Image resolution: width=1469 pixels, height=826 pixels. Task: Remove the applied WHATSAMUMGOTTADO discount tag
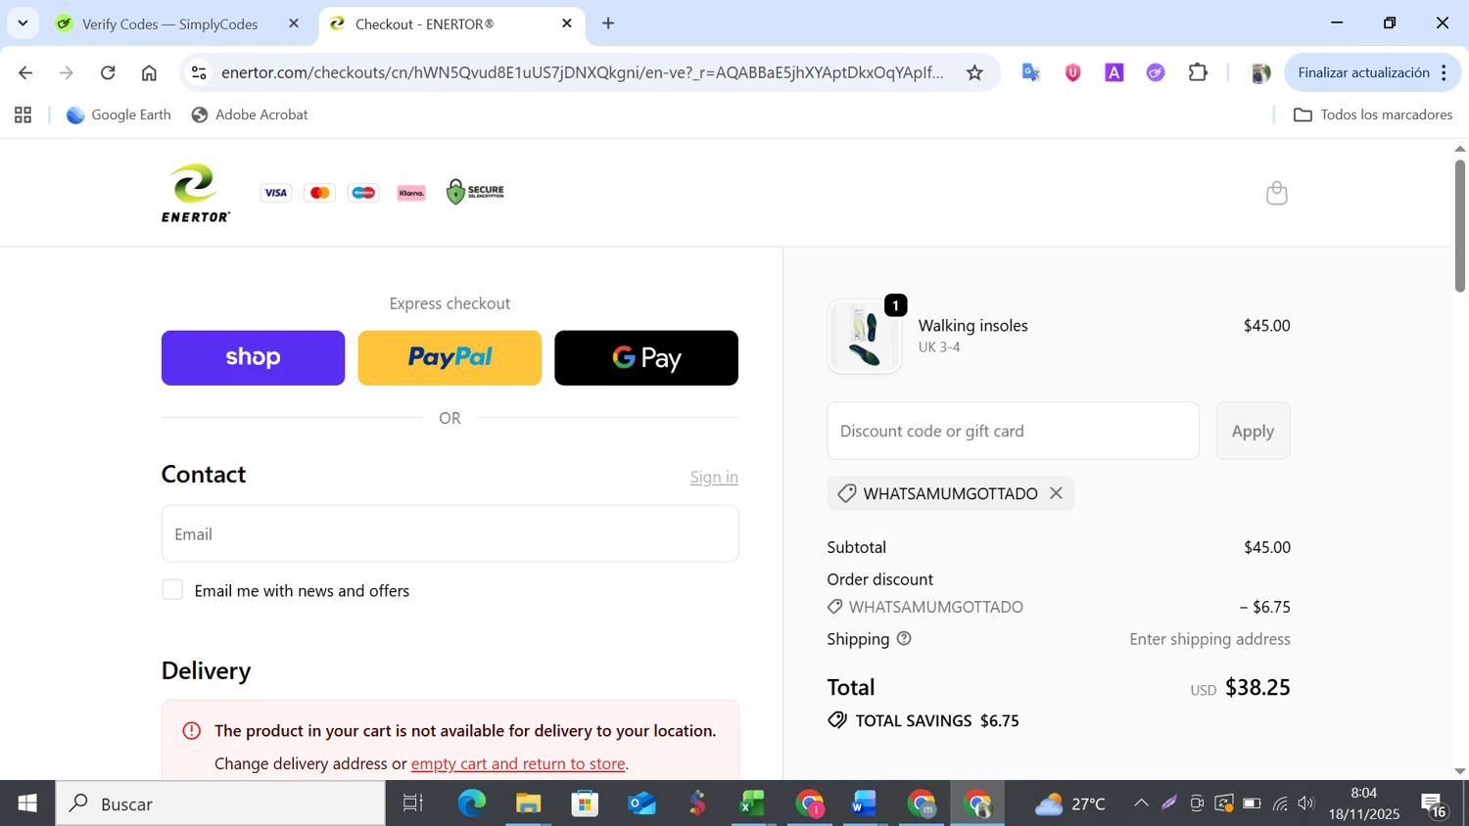pyautogui.click(x=1056, y=493)
